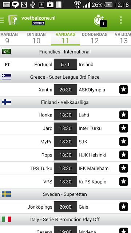
Task: Open Portugal 5 - 1 Ireland score
Action: [x=65, y=64]
